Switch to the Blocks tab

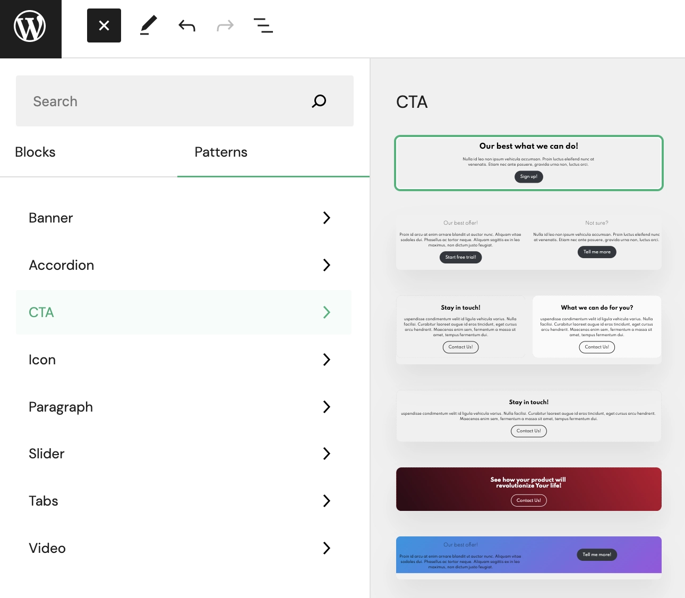(35, 152)
